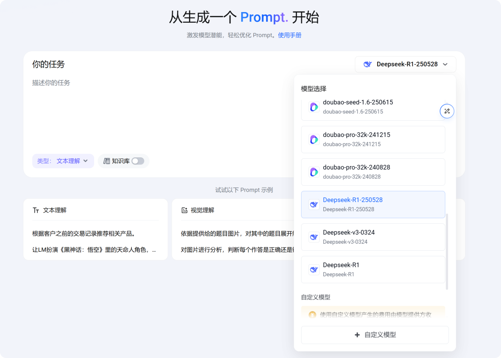Click the 文本理解 card text icon
This screenshot has width=501, height=358.
[x=36, y=210]
